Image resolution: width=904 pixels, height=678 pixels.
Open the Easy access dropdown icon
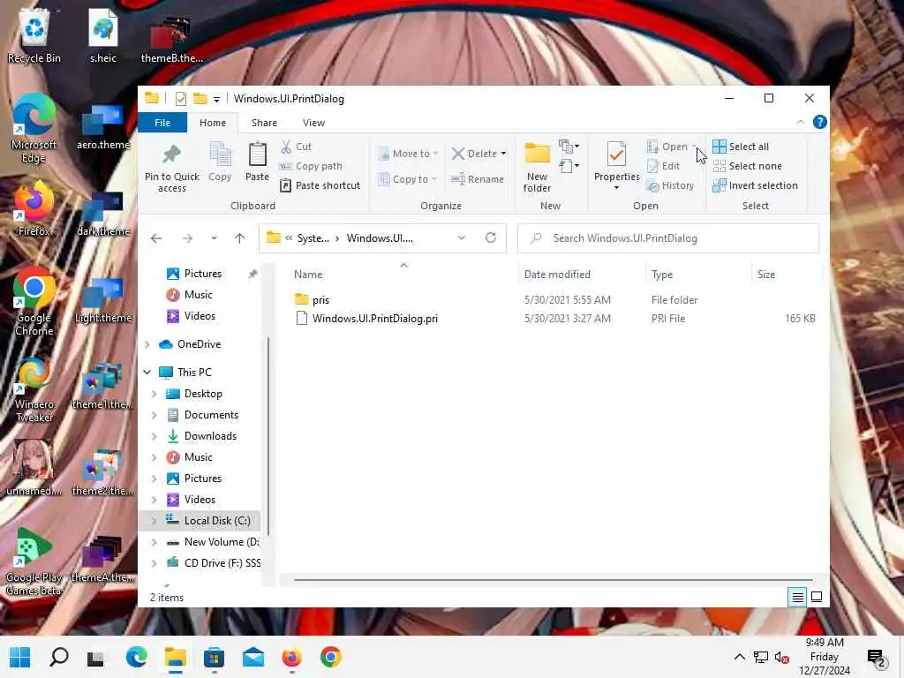tap(569, 166)
